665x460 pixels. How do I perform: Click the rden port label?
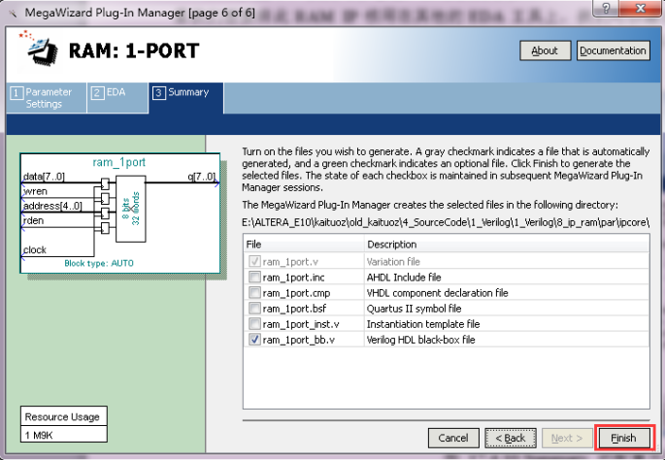point(34,220)
